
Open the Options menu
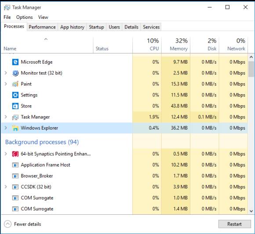point(24,17)
